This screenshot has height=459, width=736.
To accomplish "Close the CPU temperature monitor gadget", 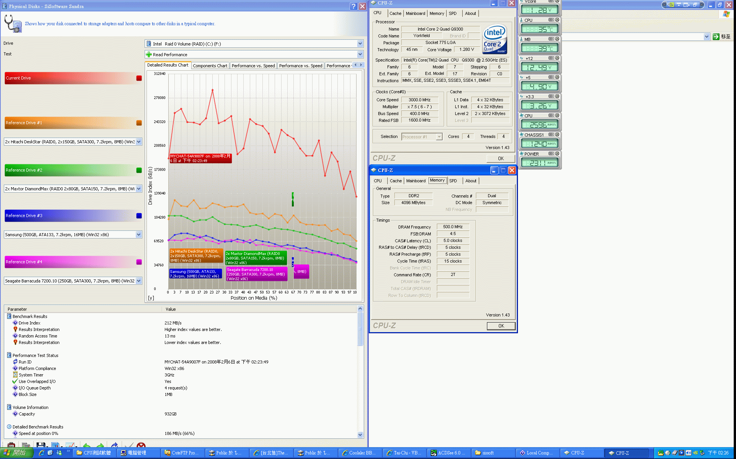I will tap(557, 20).
